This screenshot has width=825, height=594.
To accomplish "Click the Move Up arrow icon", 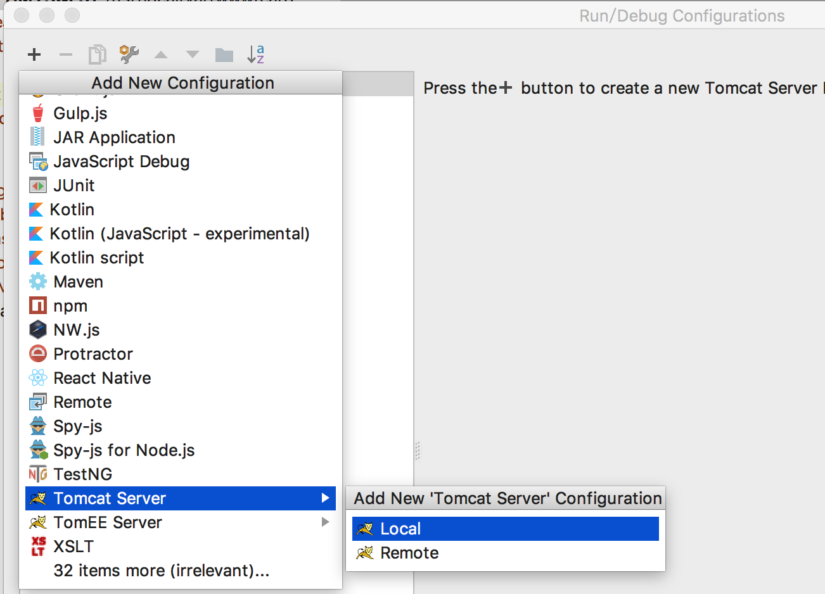I will [161, 55].
